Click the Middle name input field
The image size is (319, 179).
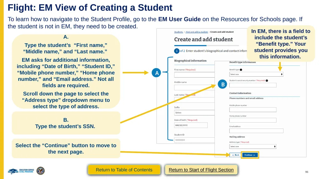click(194, 87)
